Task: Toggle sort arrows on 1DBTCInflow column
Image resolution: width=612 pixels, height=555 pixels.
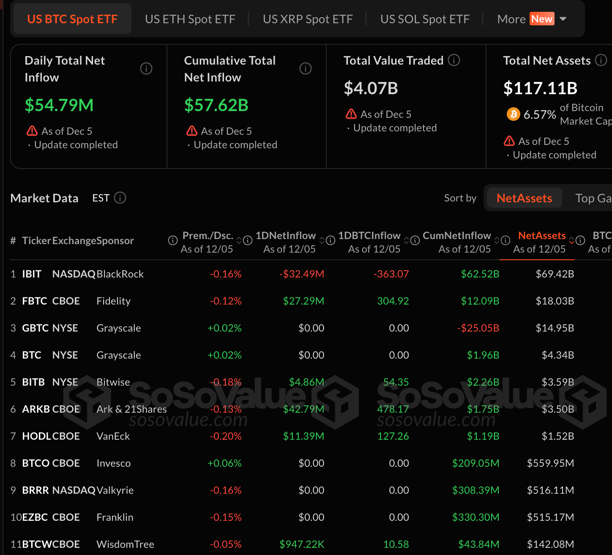Action: click(x=407, y=240)
